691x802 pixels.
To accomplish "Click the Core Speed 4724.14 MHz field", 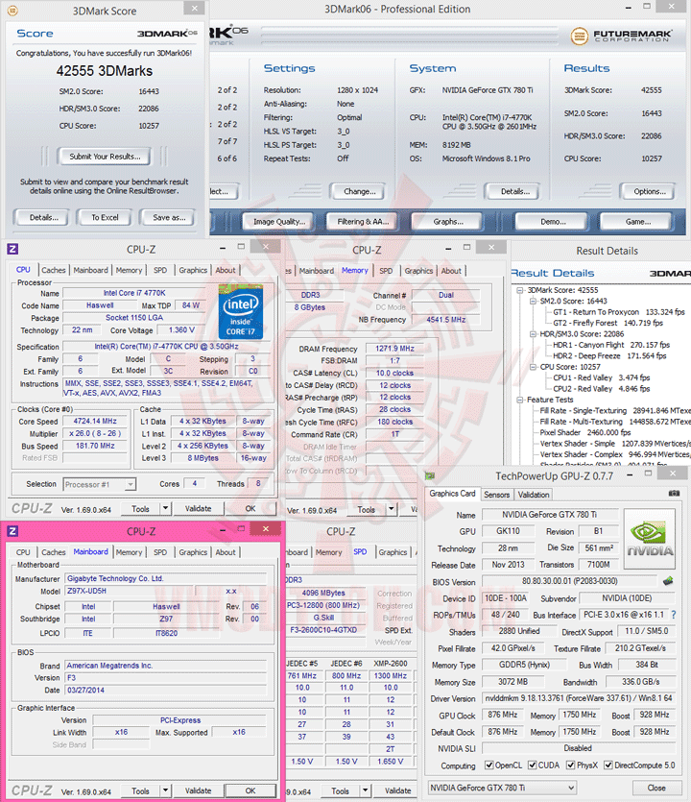I will [x=95, y=421].
